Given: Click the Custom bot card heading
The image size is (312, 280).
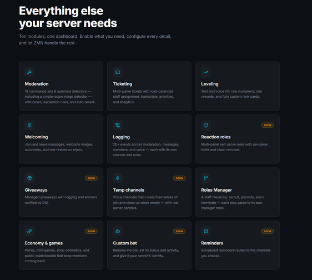Looking at the screenshot, I should [x=125, y=243].
